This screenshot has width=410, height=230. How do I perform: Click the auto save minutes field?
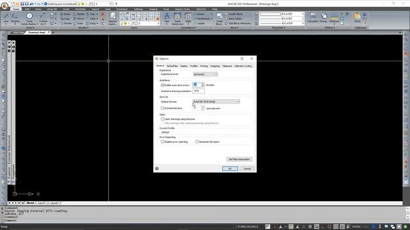tap(197, 85)
